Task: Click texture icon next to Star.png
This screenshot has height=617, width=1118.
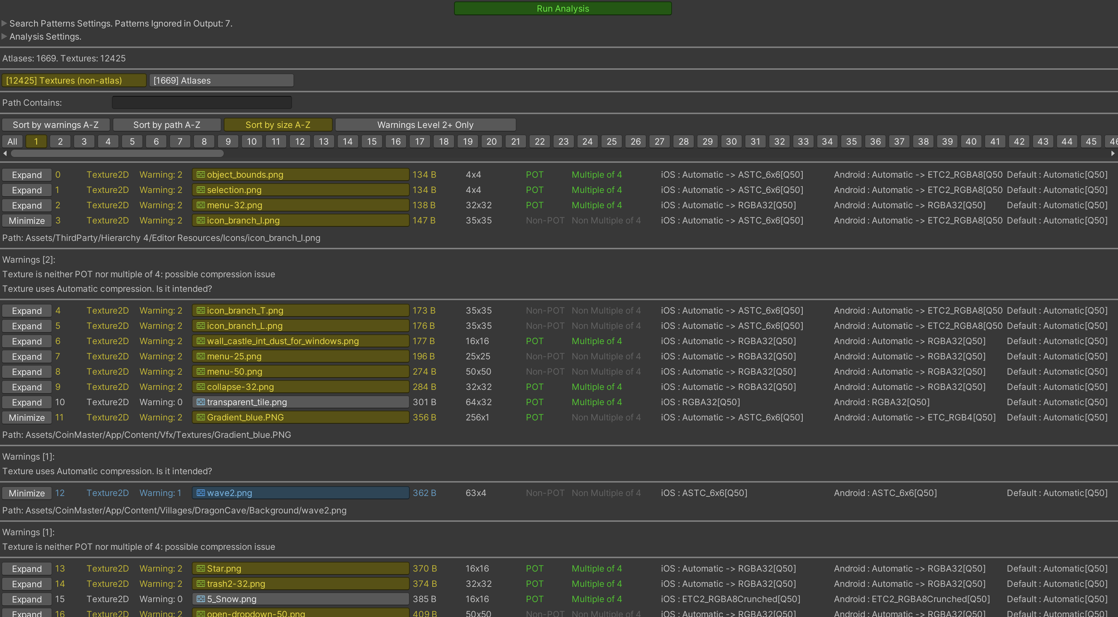Action: 200,568
